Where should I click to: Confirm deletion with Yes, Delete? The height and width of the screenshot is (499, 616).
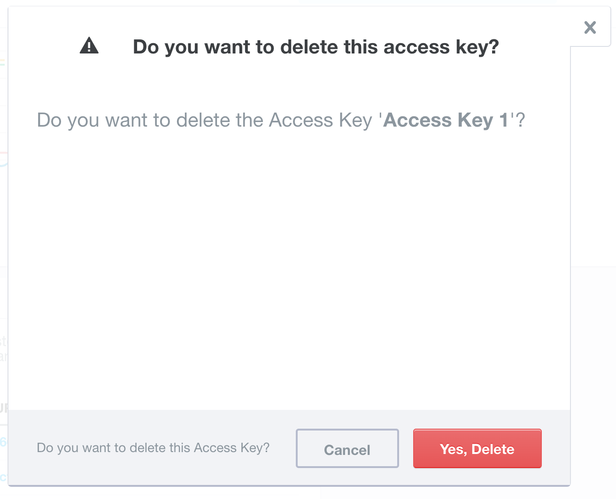tap(477, 448)
